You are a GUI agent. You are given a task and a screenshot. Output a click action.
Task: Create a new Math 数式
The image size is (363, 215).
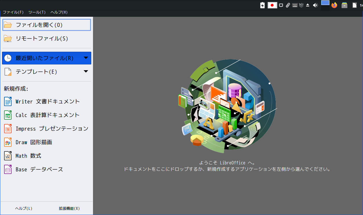click(47, 156)
